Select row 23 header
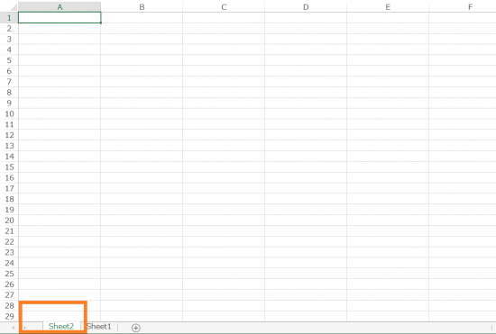 (9, 252)
